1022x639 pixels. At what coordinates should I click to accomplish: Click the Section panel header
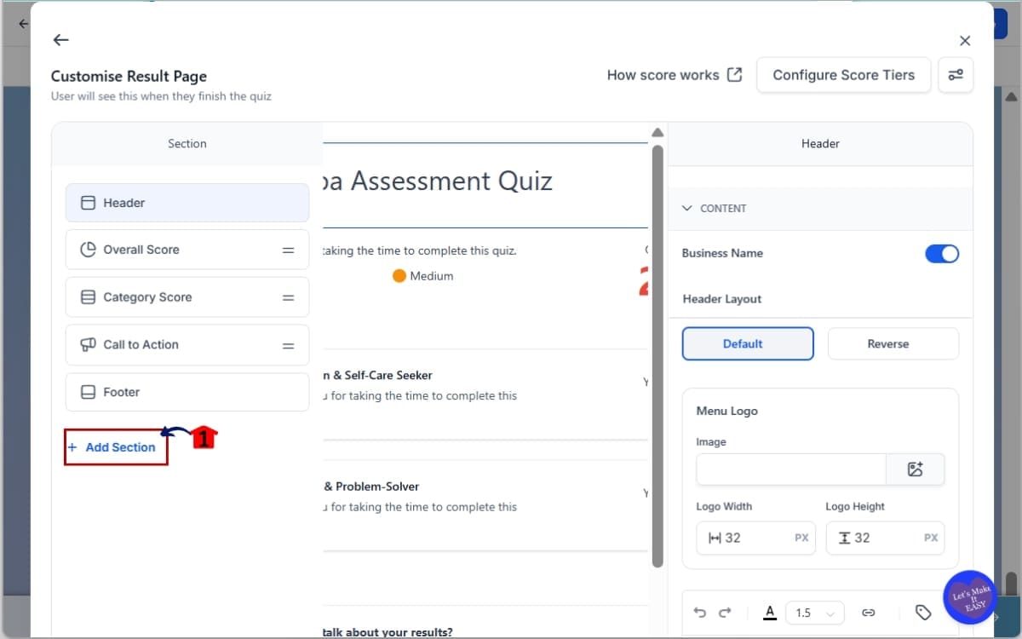pos(187,144)
